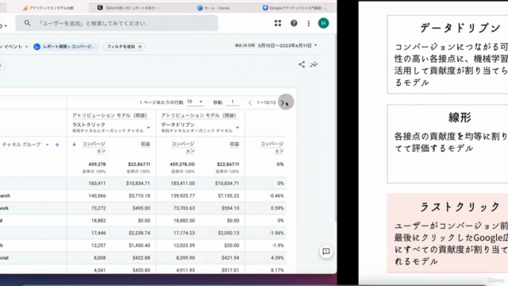The width and height of the screenshot is (508, 286).
Task: Click the report period conversion chip
Action: pos(66,47)
